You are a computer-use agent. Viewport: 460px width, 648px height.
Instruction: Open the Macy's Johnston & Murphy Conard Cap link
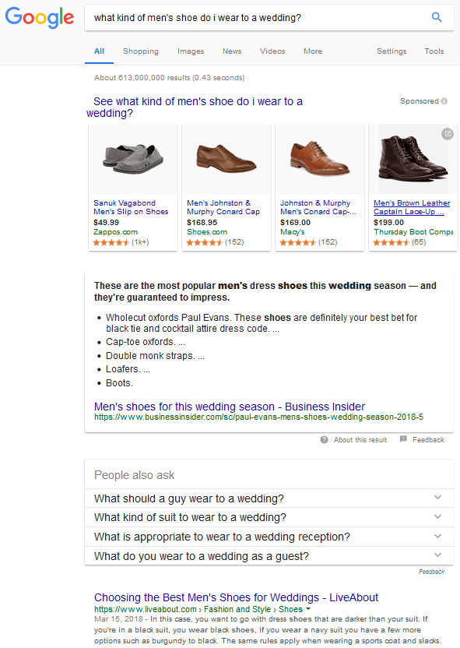tap(318, 207)
